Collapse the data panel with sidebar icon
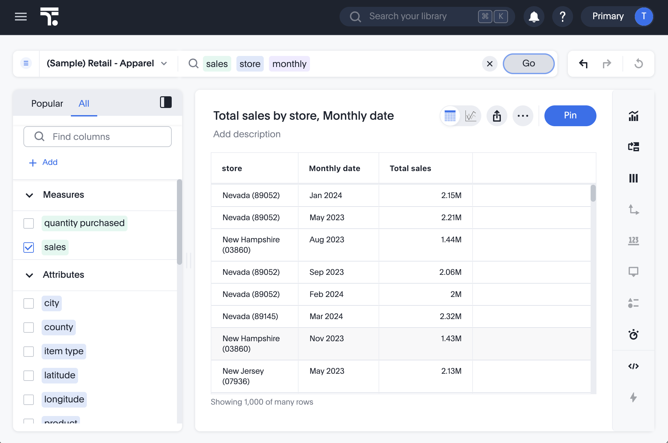This screenshot has height=443, width=668. click(166, 102)
